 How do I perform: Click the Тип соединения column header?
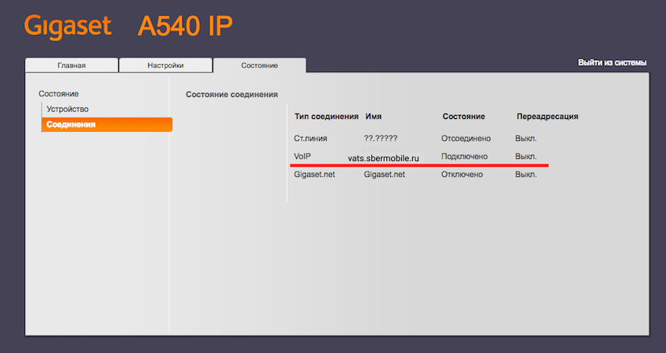326,117
